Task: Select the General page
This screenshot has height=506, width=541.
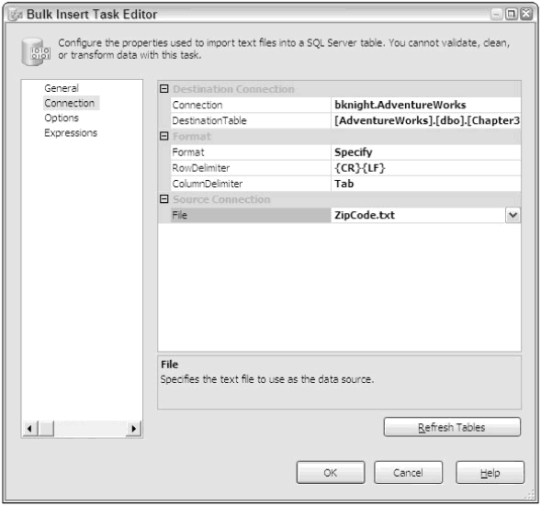Action: pyautogui.click(x=62, y=88)
